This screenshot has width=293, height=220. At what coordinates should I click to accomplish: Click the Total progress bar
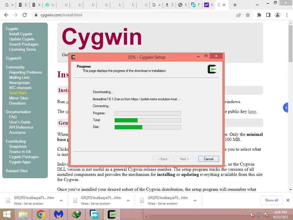tap(148, 120)
